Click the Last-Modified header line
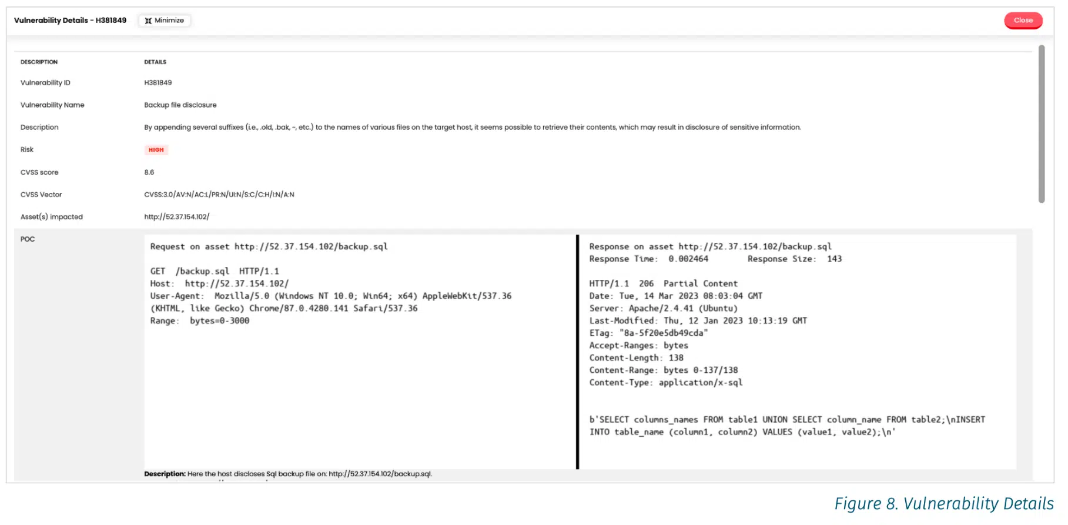Viewport: 1068px width, 525px height. (698, 321)
